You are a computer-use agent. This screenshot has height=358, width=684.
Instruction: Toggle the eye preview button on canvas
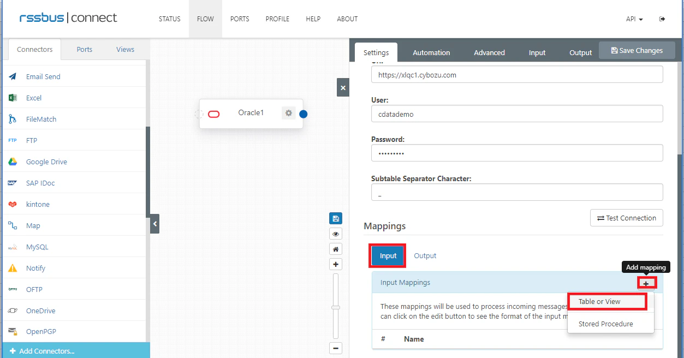(336, 234)
